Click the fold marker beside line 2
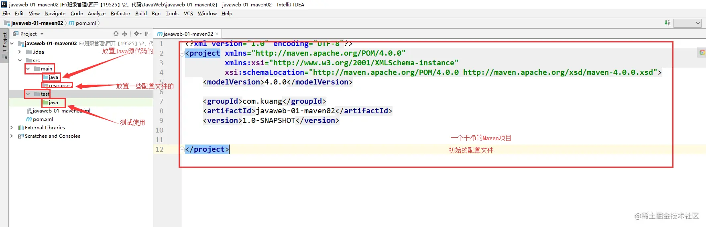This screenshot has height=227, width=706. click(x=182, y=53)
